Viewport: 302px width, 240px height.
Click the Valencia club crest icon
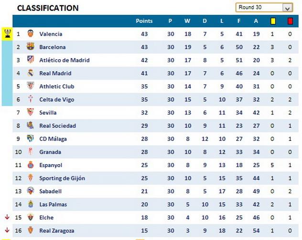point(31,34)
